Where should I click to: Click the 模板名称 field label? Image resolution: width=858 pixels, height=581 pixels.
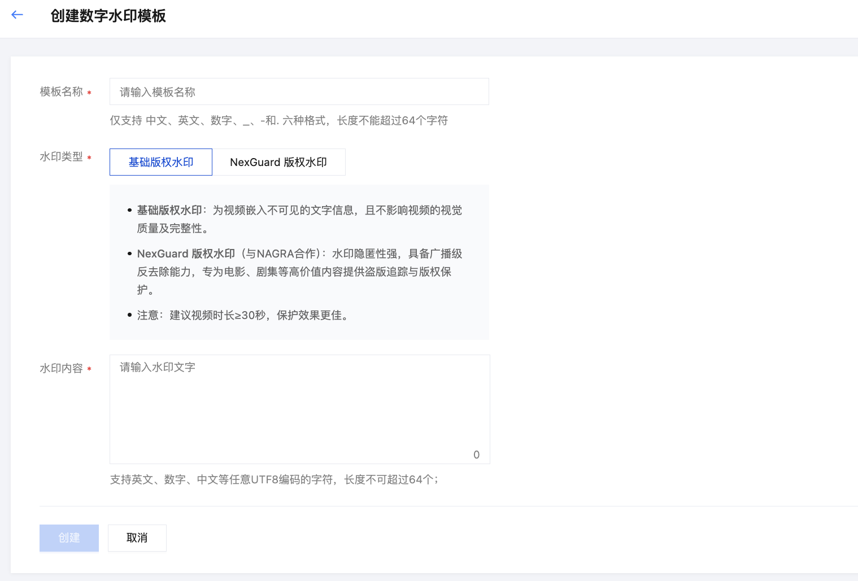pyautogui.click(x=61, y=91)
